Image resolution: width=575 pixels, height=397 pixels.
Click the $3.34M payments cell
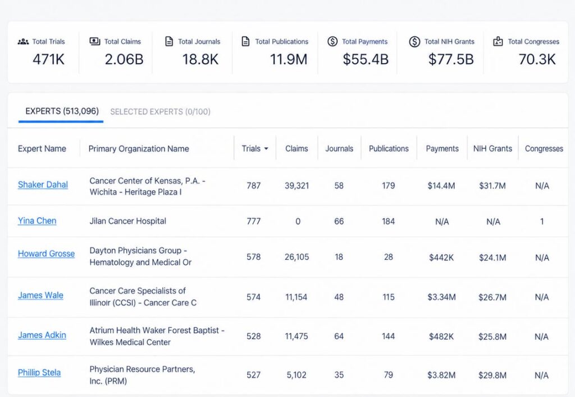[x=441, y=297]
